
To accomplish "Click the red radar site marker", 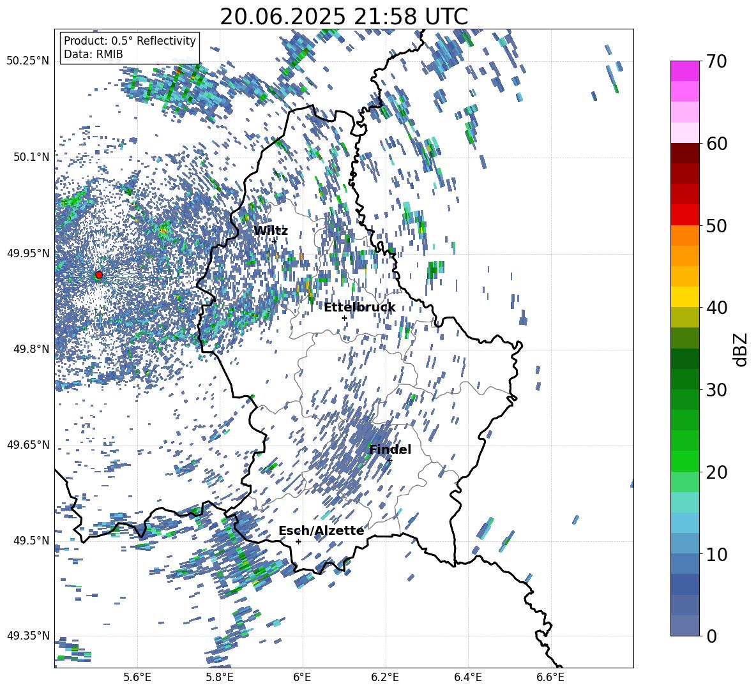I will 99,274.
